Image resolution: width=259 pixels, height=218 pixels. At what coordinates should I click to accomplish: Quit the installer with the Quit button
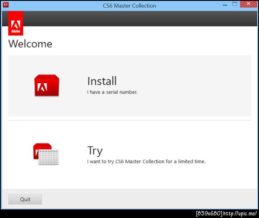click(25, 199)
